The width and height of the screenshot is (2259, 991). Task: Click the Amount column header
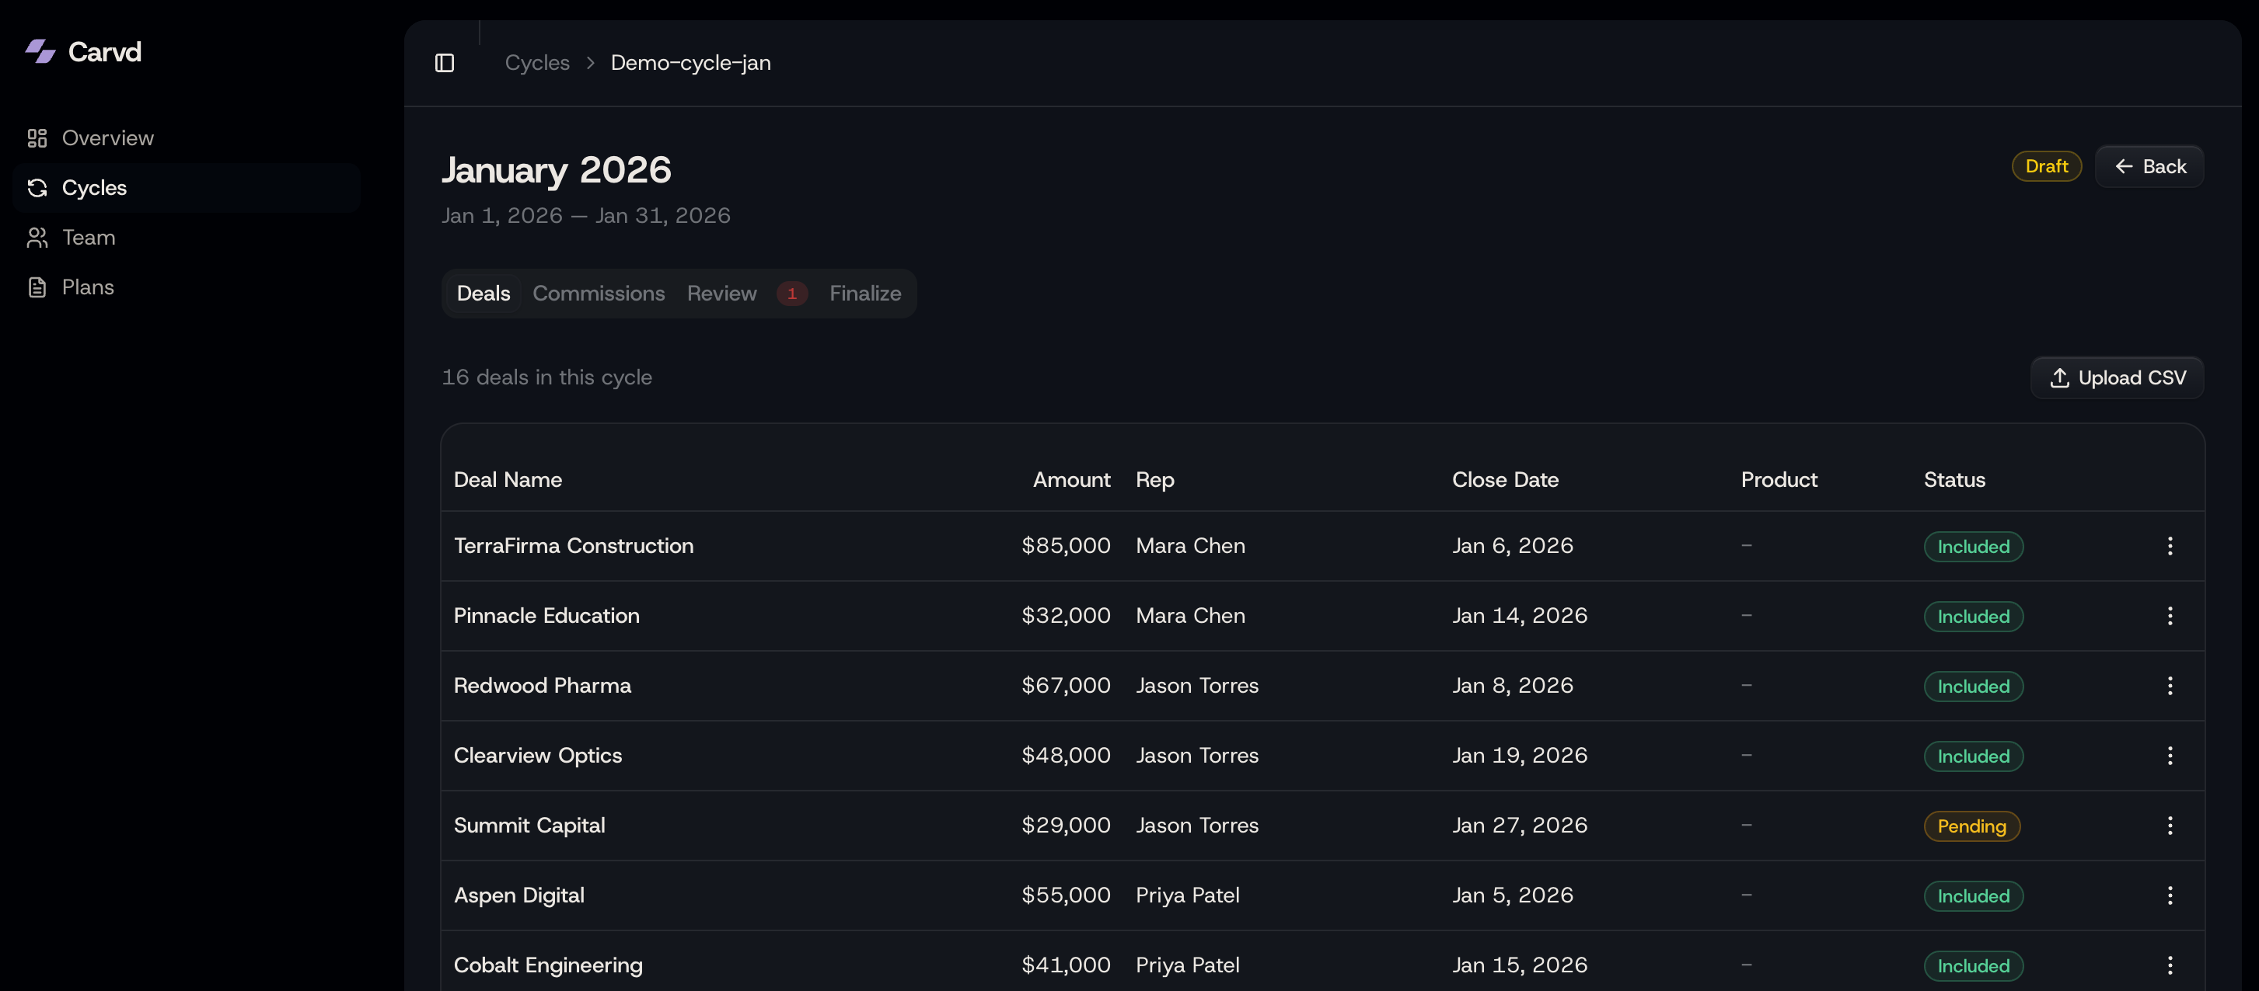coord(1070,480)
